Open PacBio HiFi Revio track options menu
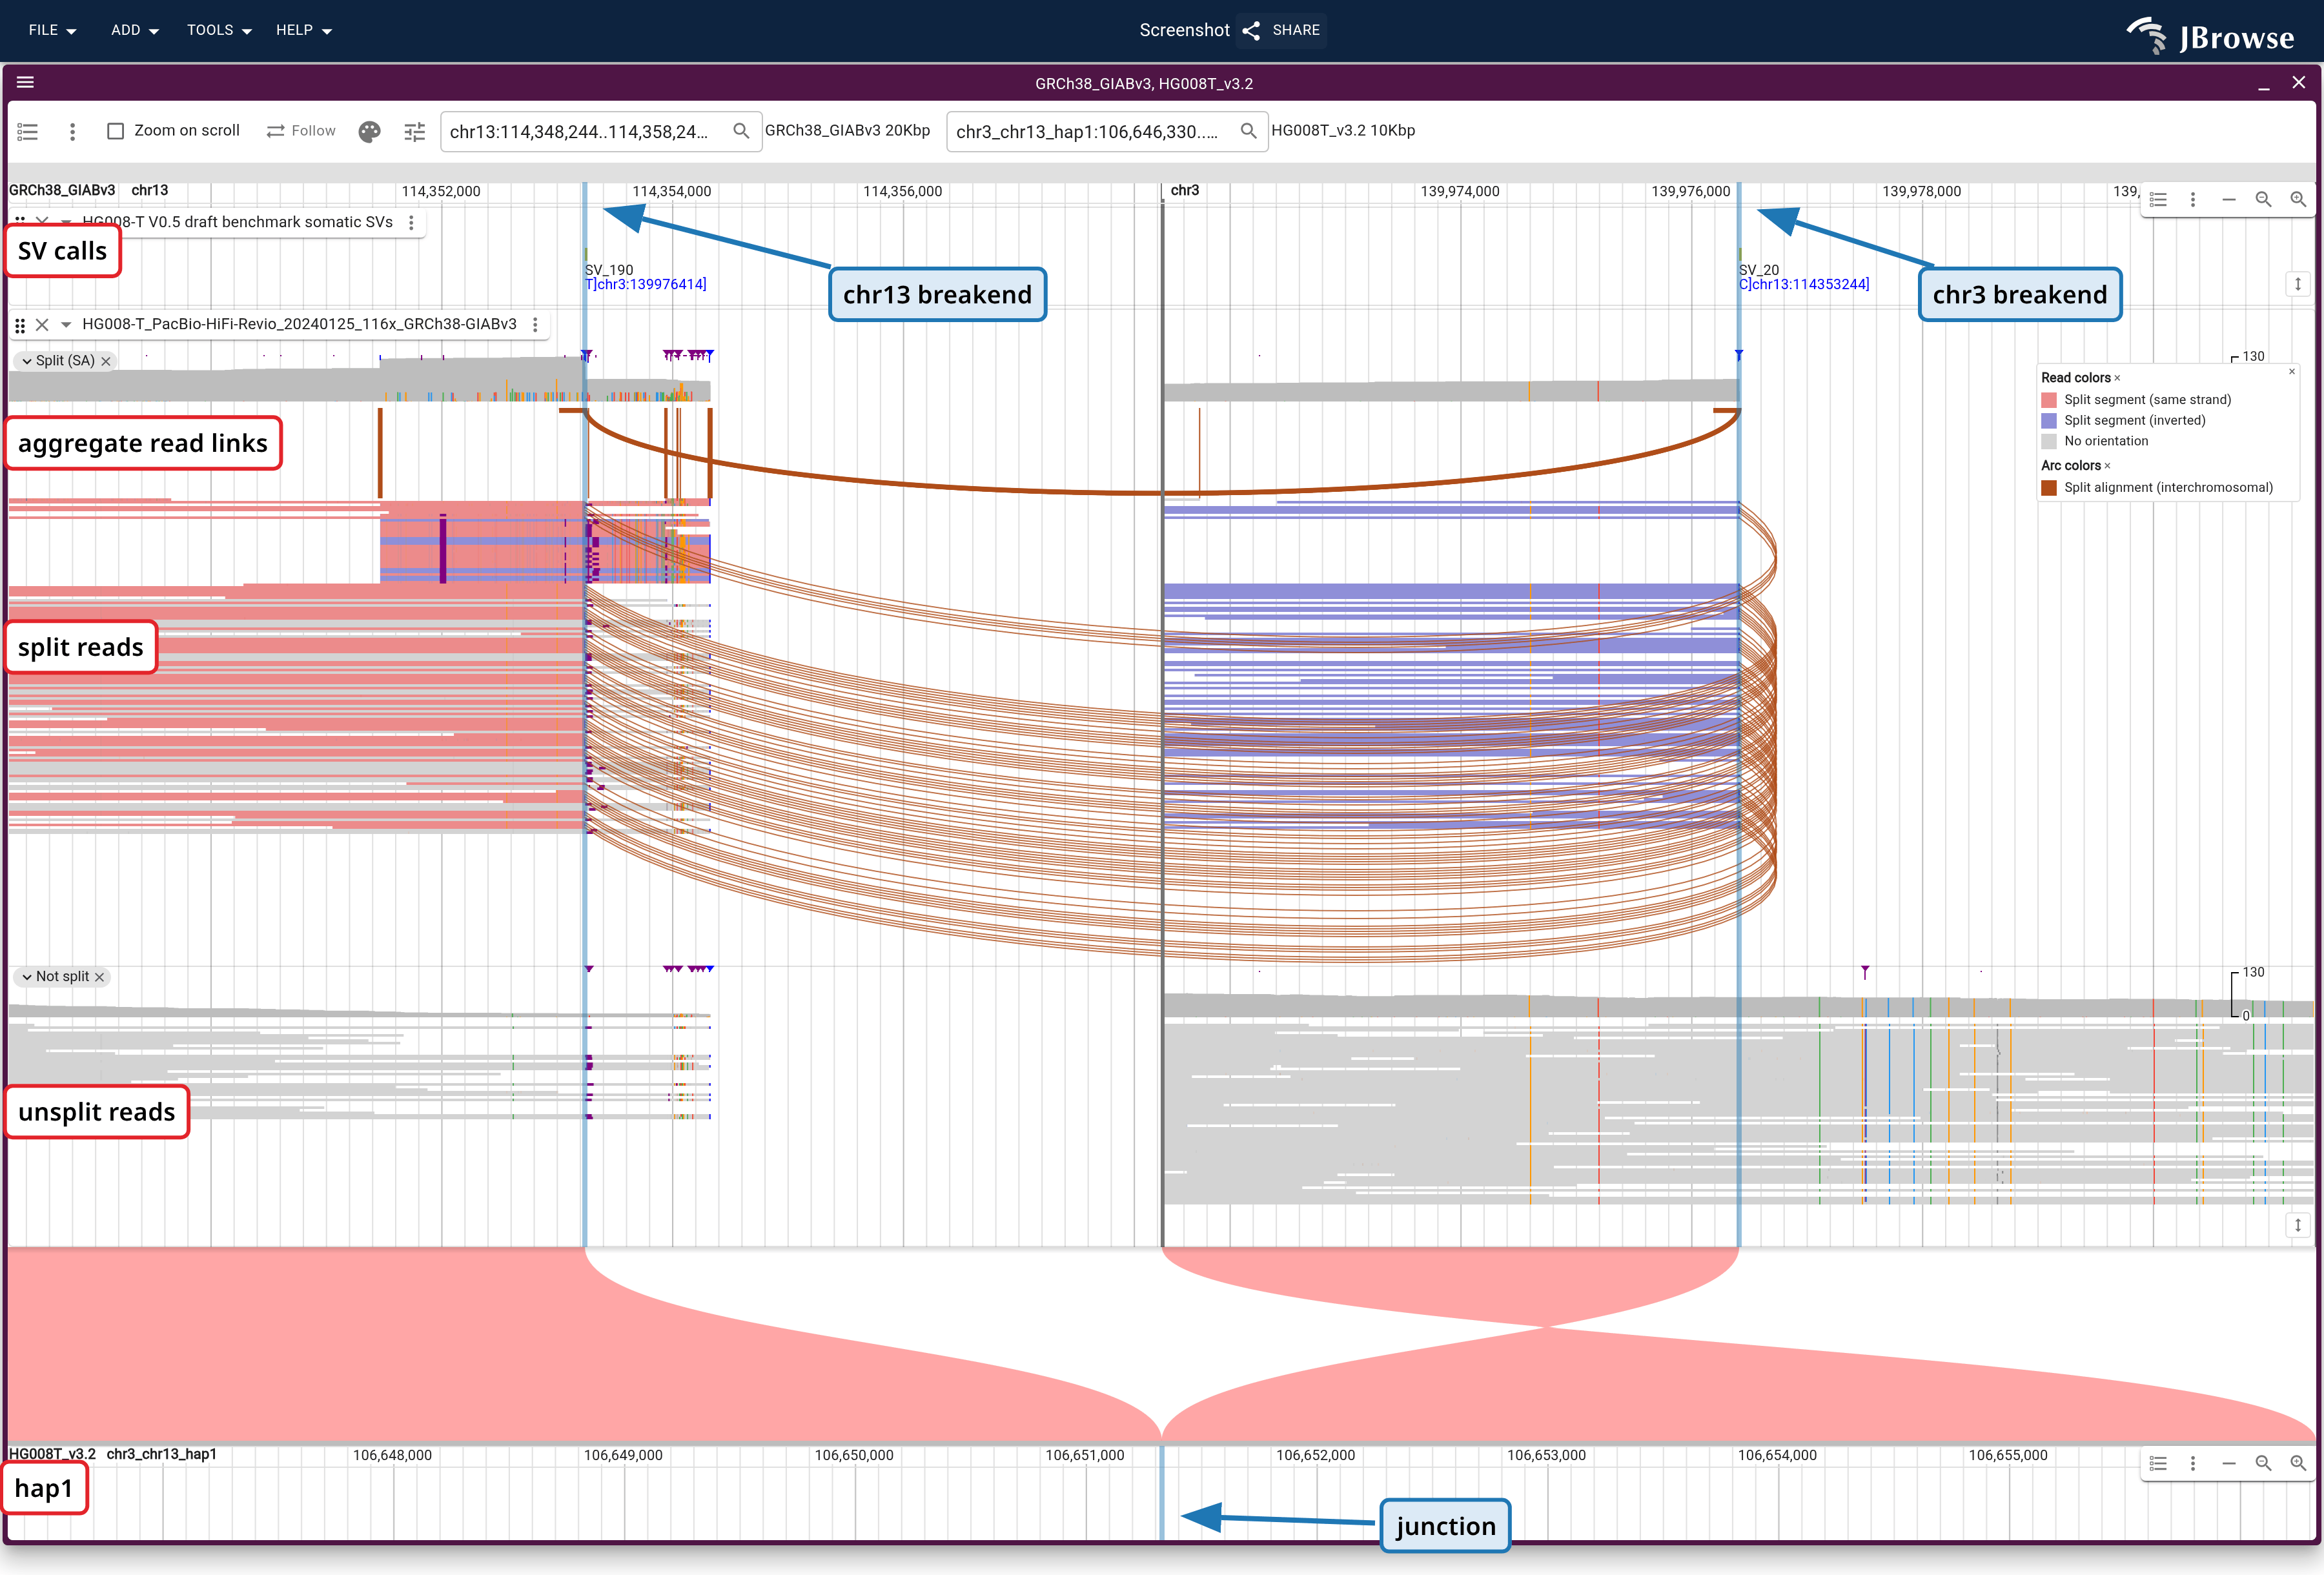Image resolution: width=2324 pixels, height=1575 pixels. (x=535, y=325)
